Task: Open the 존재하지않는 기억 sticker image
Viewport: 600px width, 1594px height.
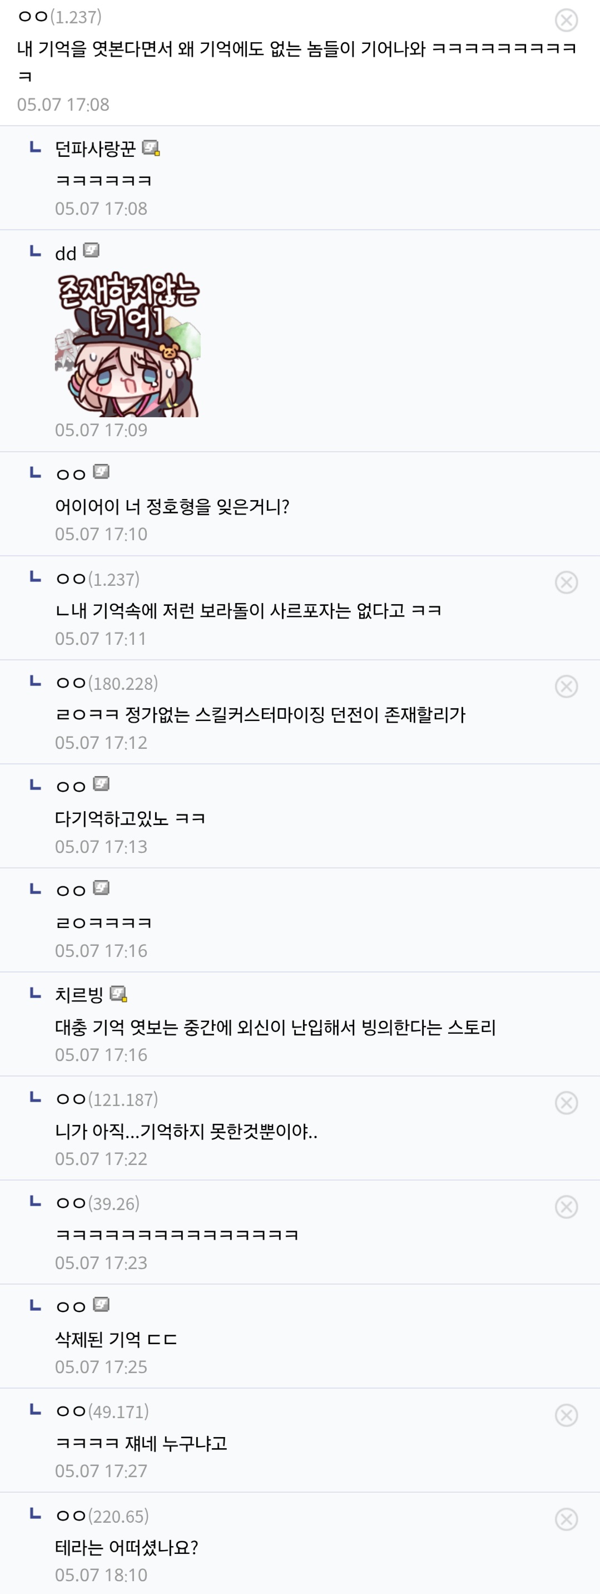Action: pos(127,344)
